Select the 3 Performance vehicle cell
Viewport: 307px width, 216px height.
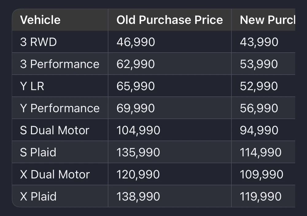60,64
